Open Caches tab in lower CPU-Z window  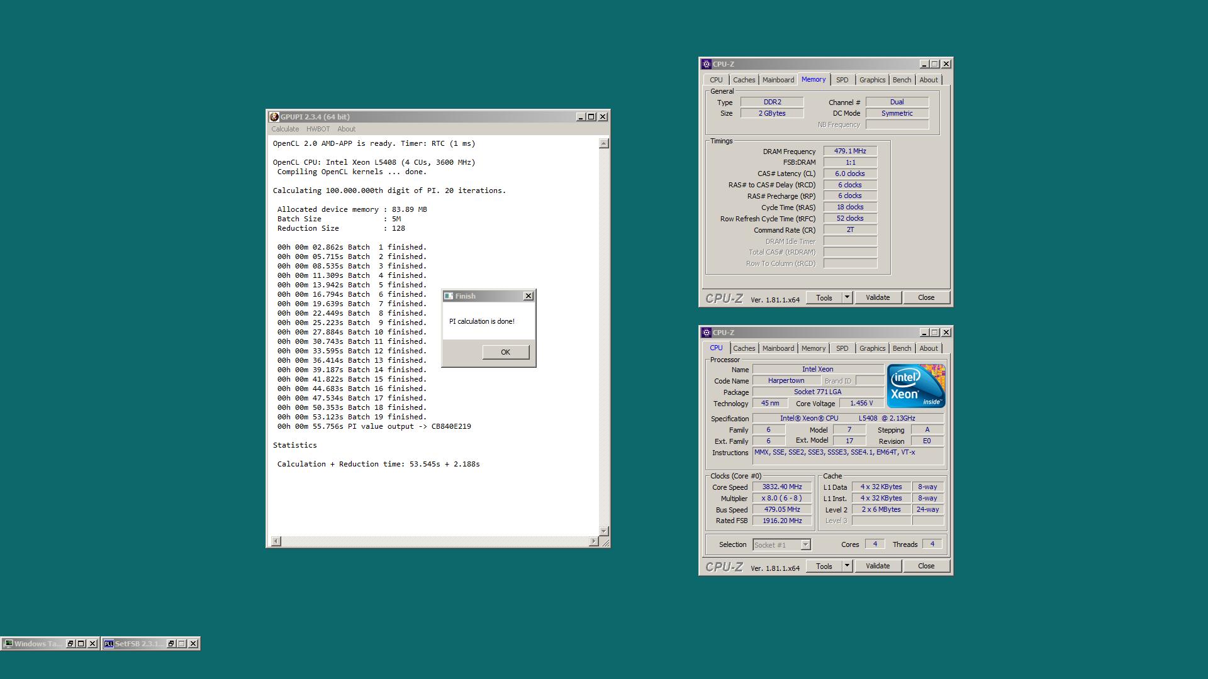pos(744,348)
